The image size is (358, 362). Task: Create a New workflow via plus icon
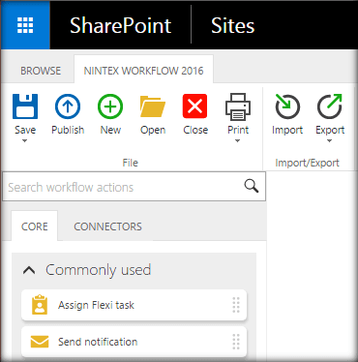[x=110, y=106]
